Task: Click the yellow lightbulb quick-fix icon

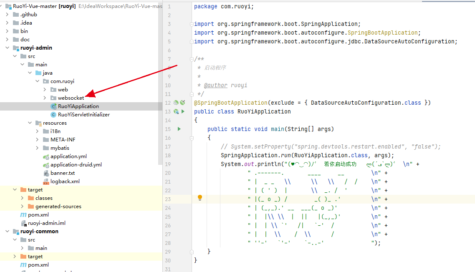Action: tap(200, 198)
